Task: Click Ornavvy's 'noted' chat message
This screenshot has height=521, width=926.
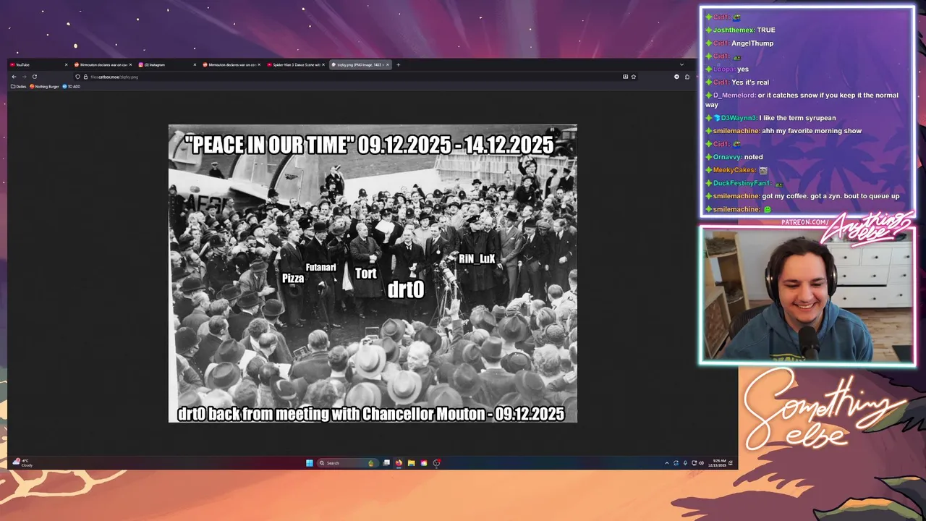Action: [x=734, y=157]
